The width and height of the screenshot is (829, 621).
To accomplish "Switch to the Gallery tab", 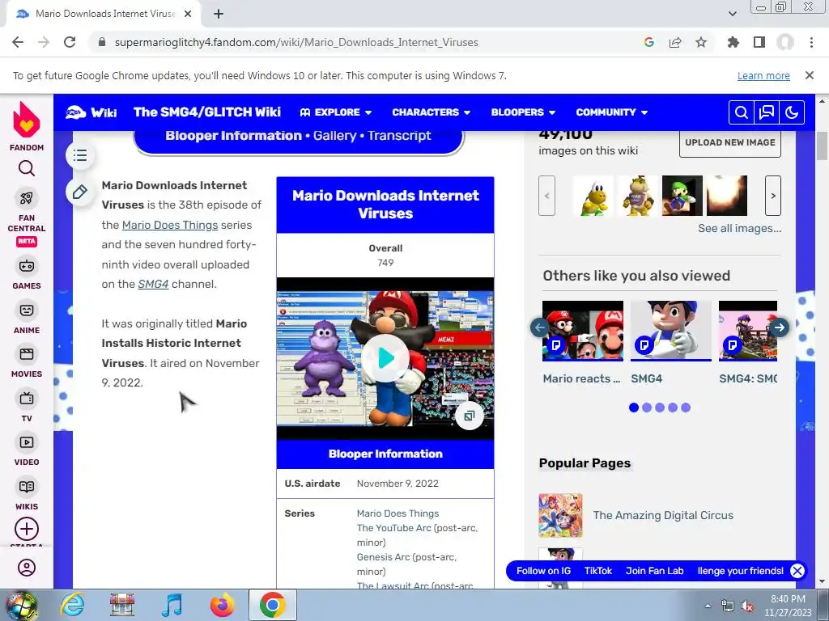I will tap(334, 136).
